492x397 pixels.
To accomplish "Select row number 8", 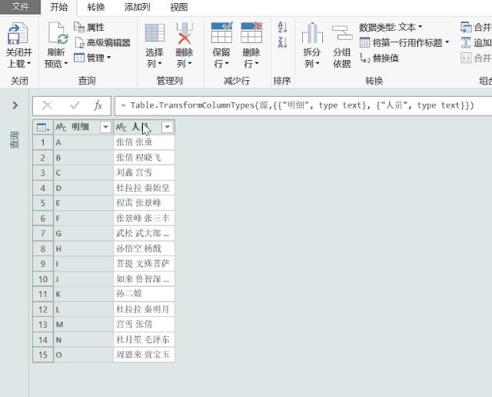I will [43, 249].
